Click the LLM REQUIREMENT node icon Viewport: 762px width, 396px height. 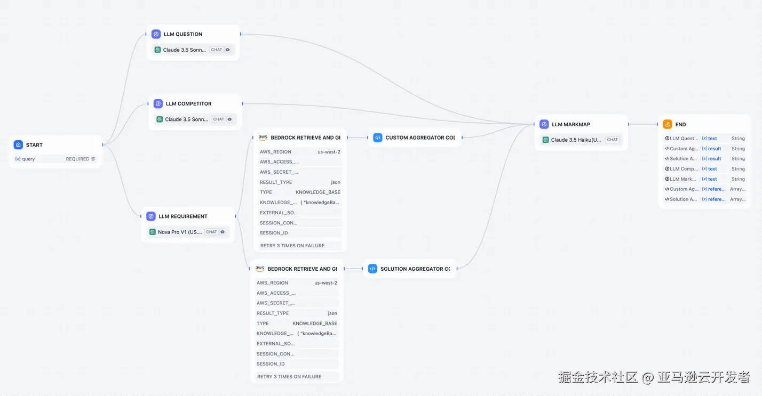click(151, 216)
